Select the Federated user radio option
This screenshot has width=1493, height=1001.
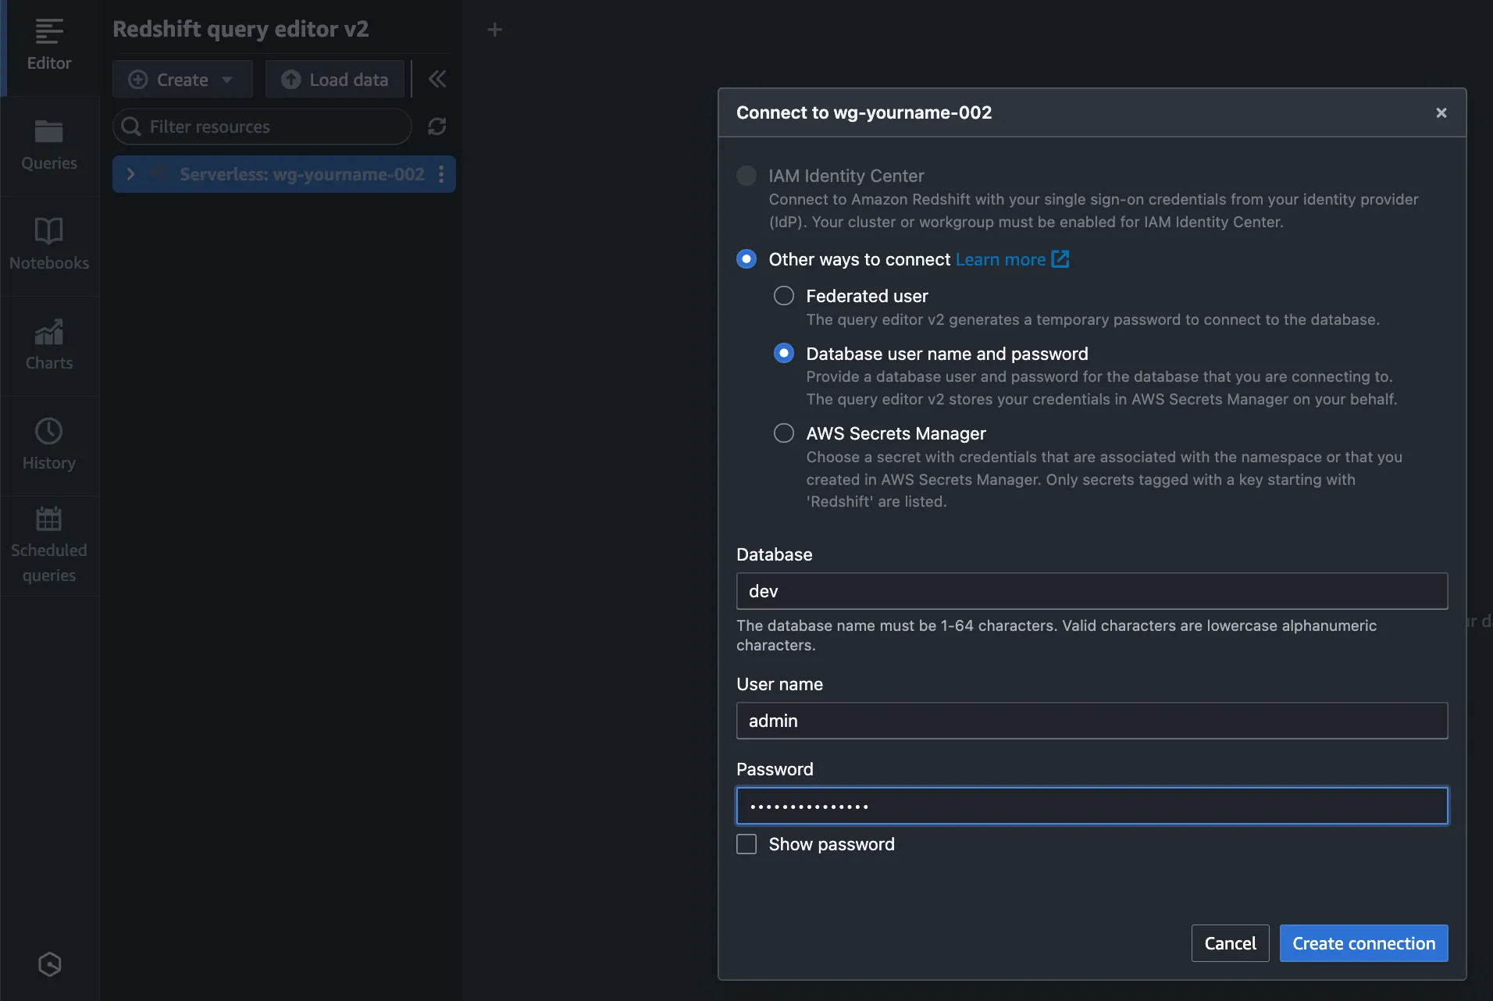(x=783, y=296)
